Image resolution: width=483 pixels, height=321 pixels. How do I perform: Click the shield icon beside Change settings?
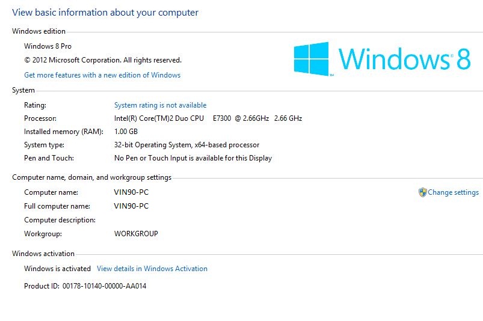[423, 192]
